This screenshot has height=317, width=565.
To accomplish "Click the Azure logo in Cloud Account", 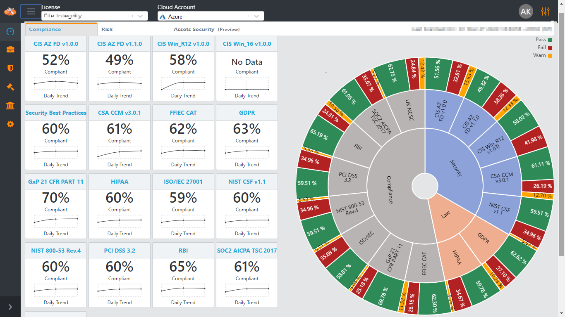I will tap(163, 17).
